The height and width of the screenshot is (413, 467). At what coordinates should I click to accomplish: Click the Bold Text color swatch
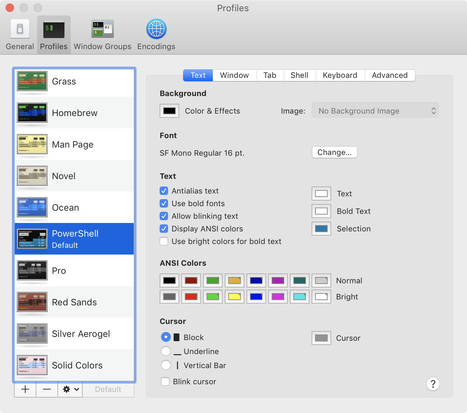click(x=321, y=211)
